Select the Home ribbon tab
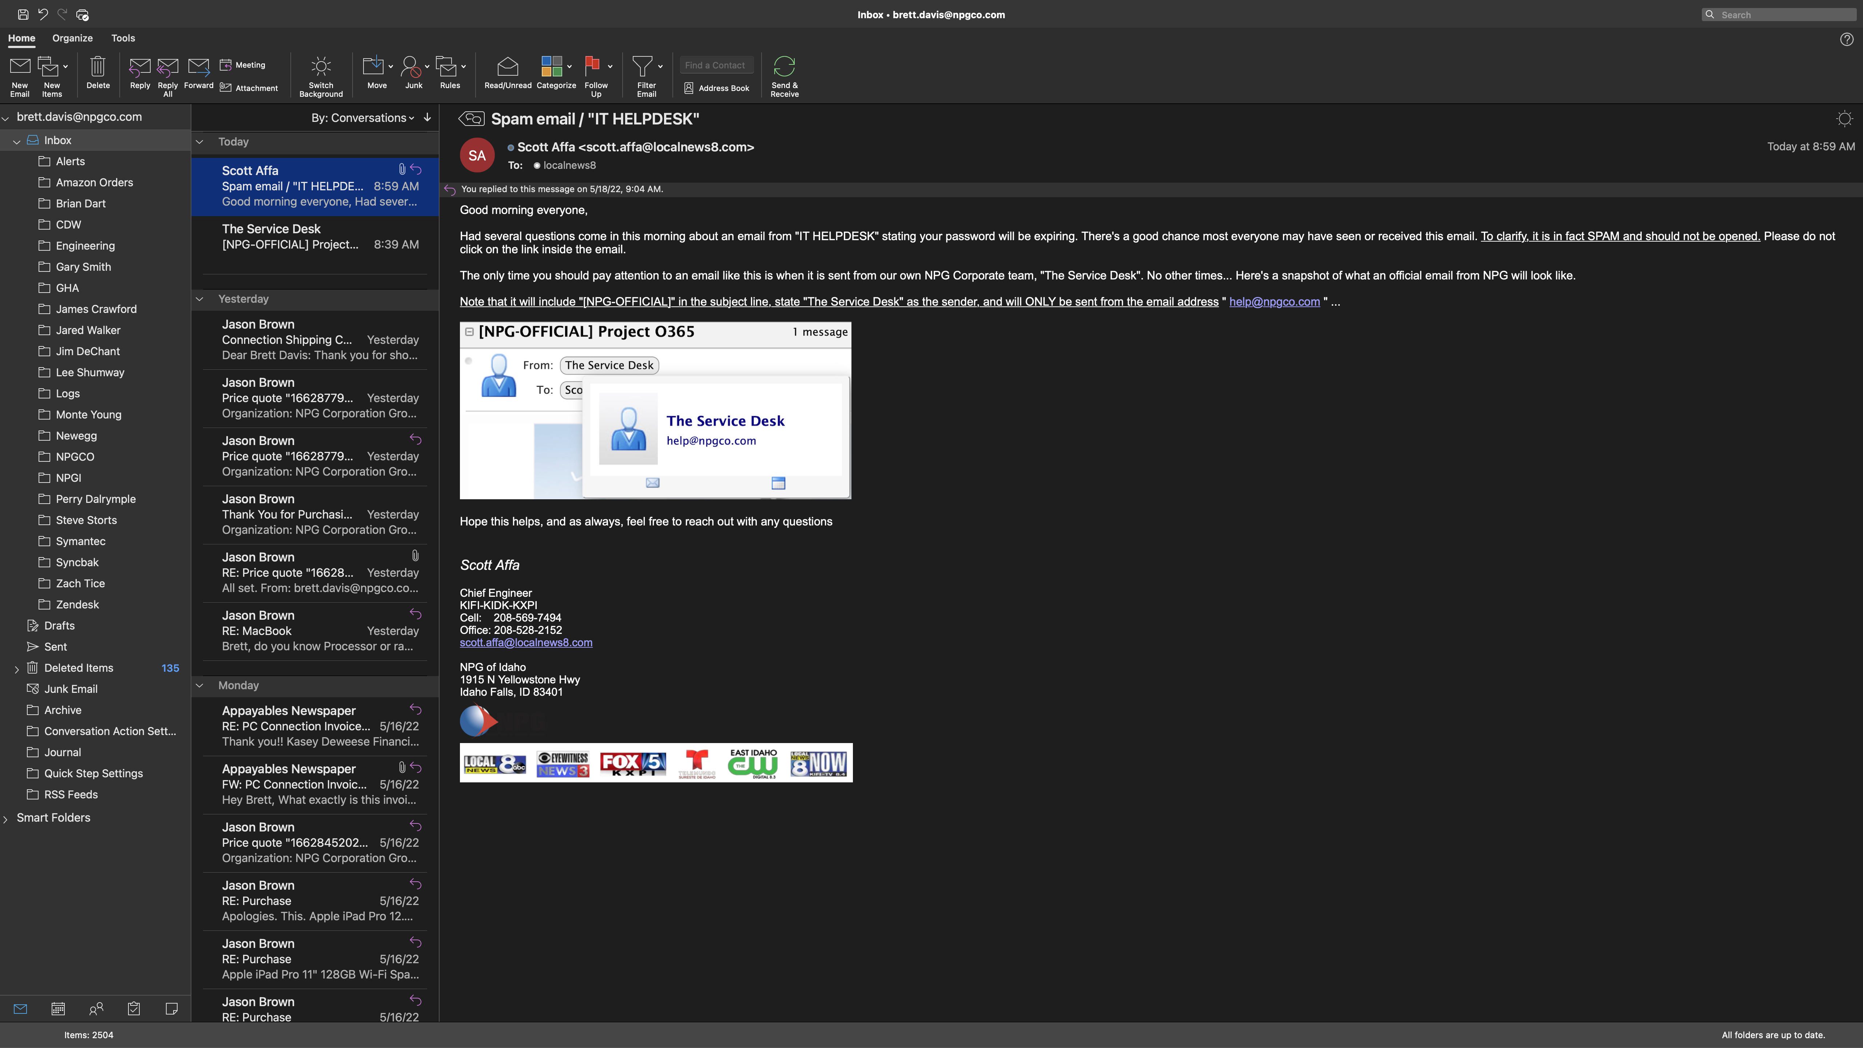1863x1048 pixels. pyautogui.click(x=22, y=38)
